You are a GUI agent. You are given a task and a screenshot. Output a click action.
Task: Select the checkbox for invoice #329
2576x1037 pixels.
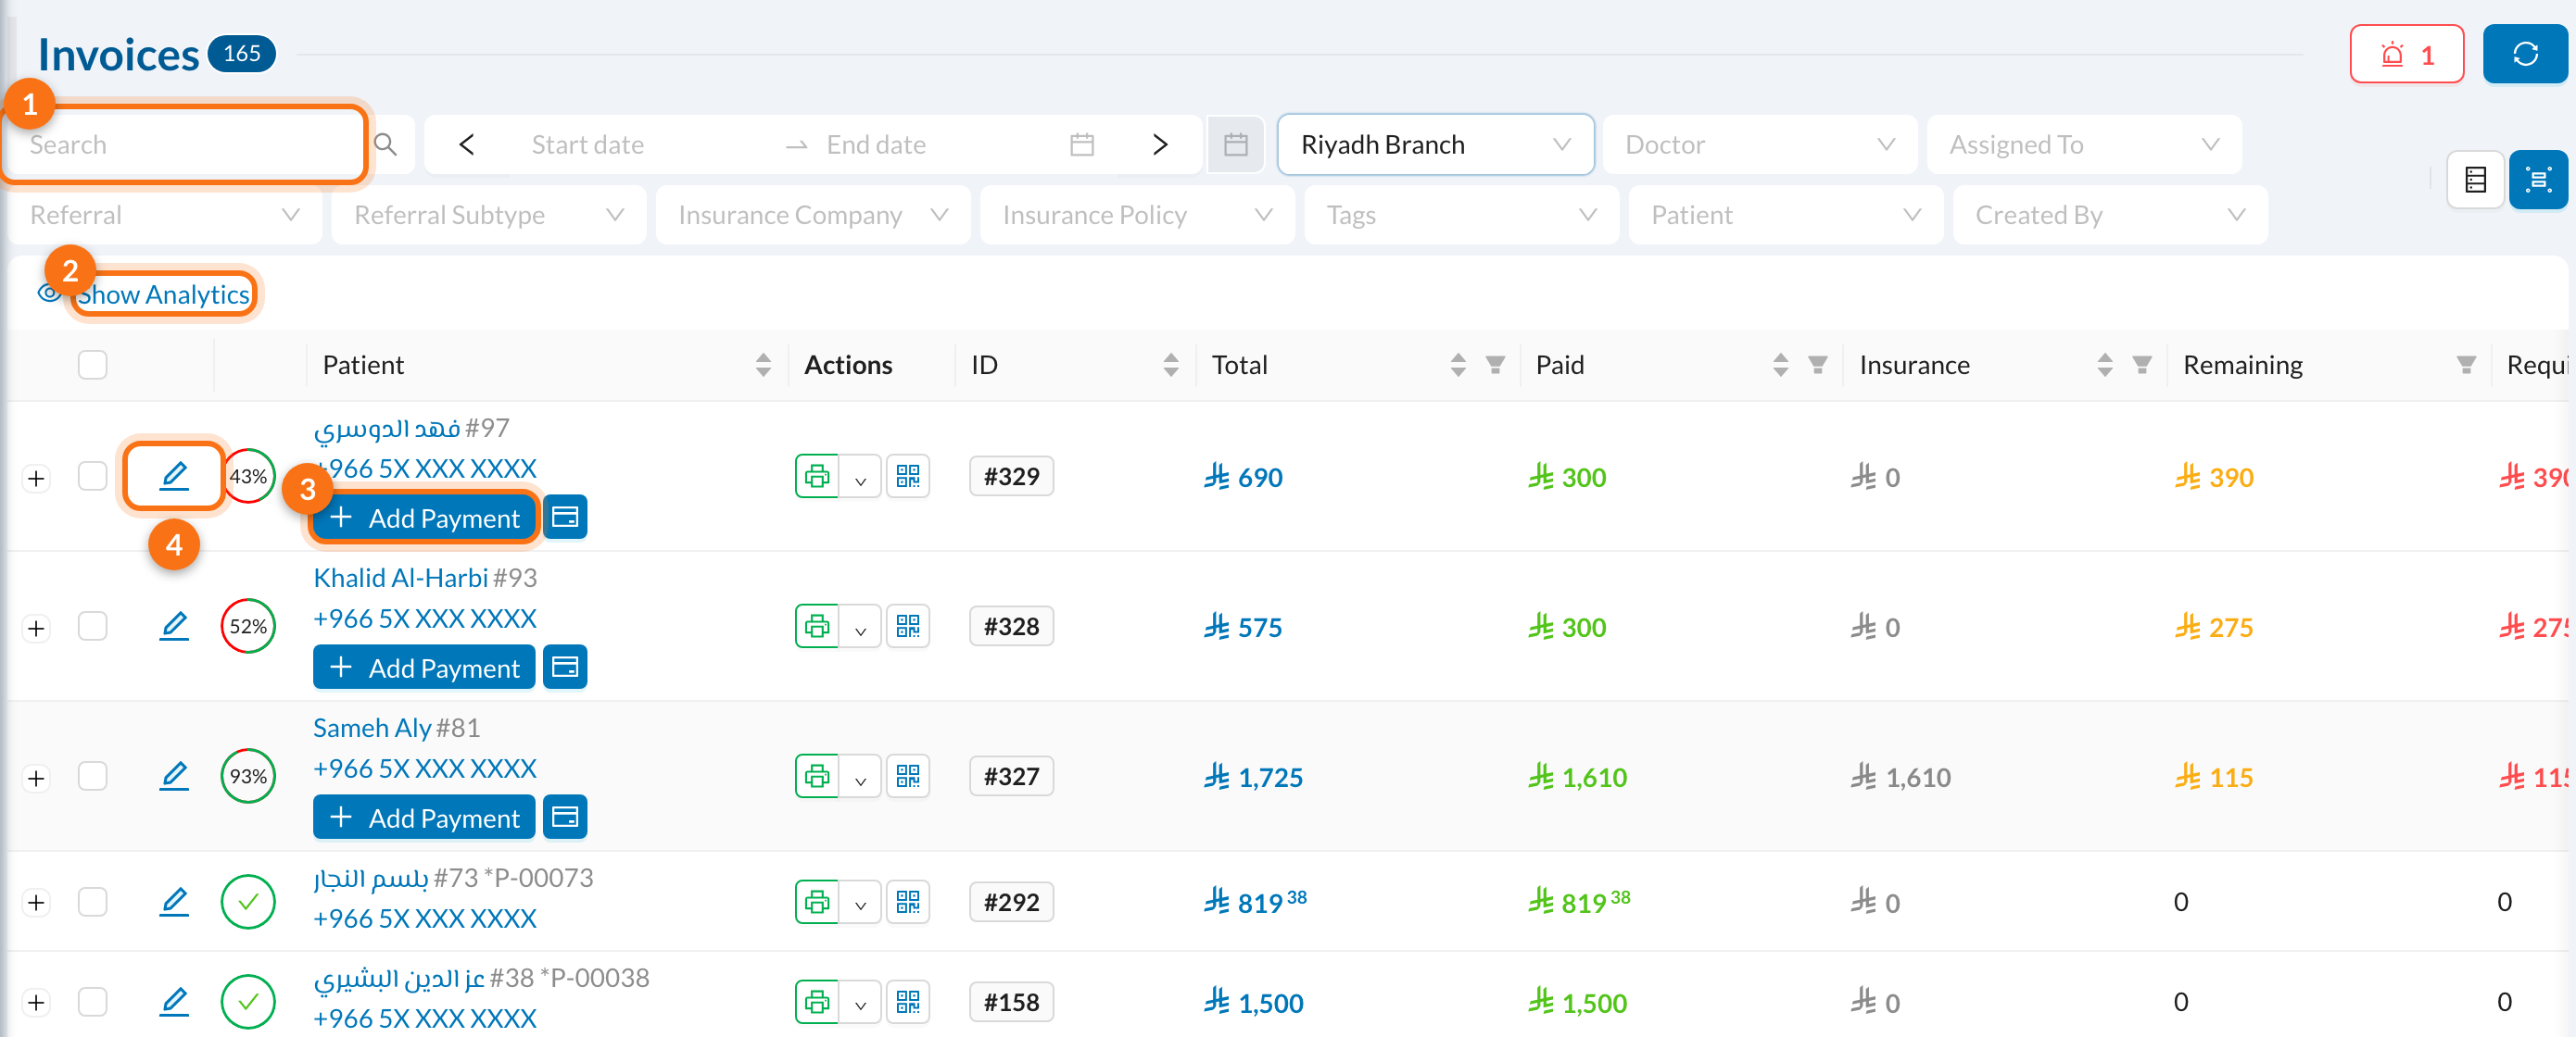click(93, 477)
